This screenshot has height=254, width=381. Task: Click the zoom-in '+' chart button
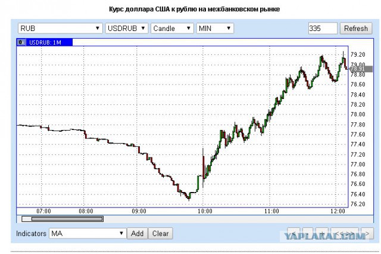point(322,234)
